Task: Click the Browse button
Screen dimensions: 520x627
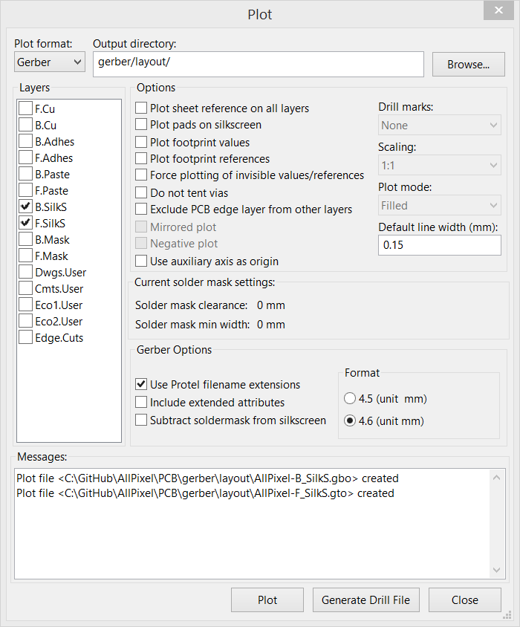Action: point(468,64)
